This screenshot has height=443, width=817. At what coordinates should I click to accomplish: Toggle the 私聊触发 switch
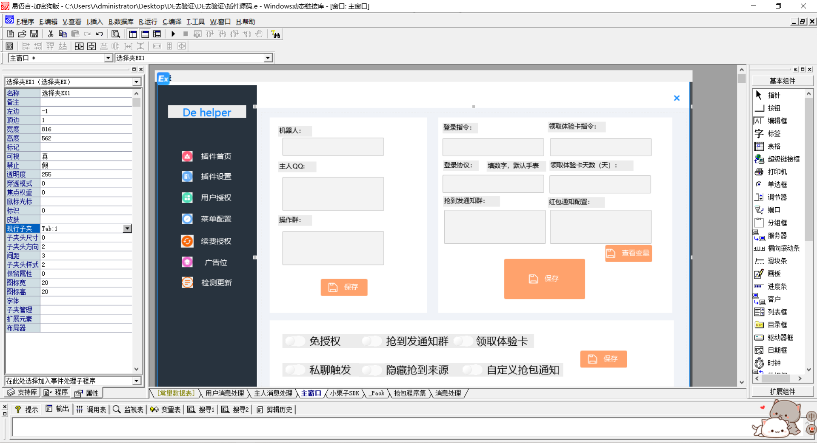coord(294,370)
